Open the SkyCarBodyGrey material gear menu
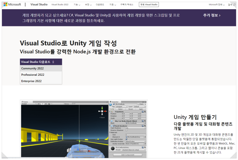This screenshot has width=238, height=160. (145, 147)
